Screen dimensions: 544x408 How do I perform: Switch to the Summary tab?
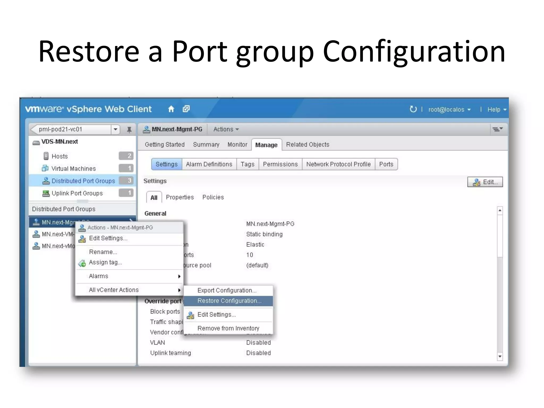point(206,144)
